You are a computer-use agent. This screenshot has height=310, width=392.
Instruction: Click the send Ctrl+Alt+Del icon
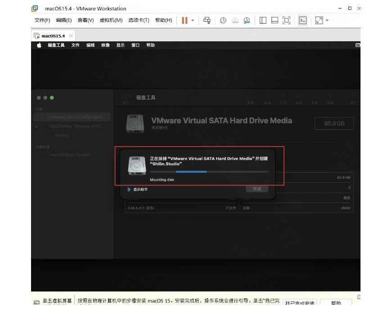point(207,21)
